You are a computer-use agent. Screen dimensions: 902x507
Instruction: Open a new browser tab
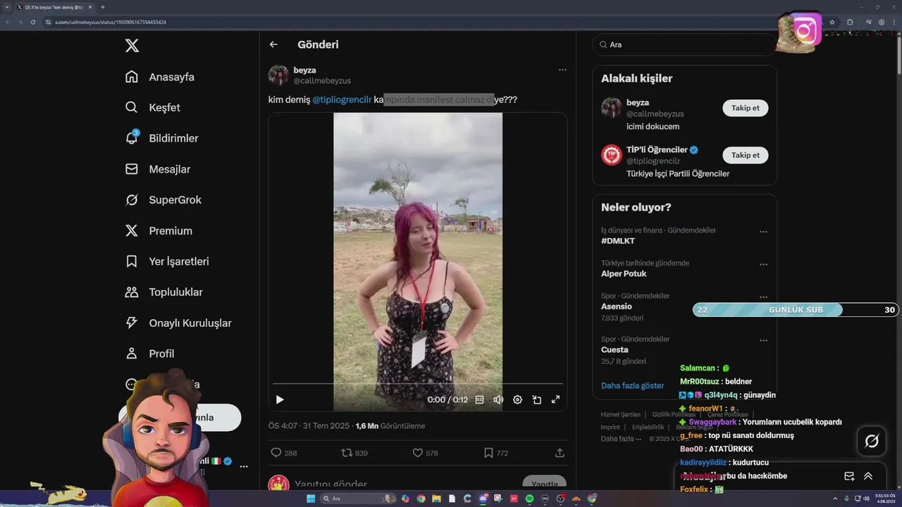103,7
